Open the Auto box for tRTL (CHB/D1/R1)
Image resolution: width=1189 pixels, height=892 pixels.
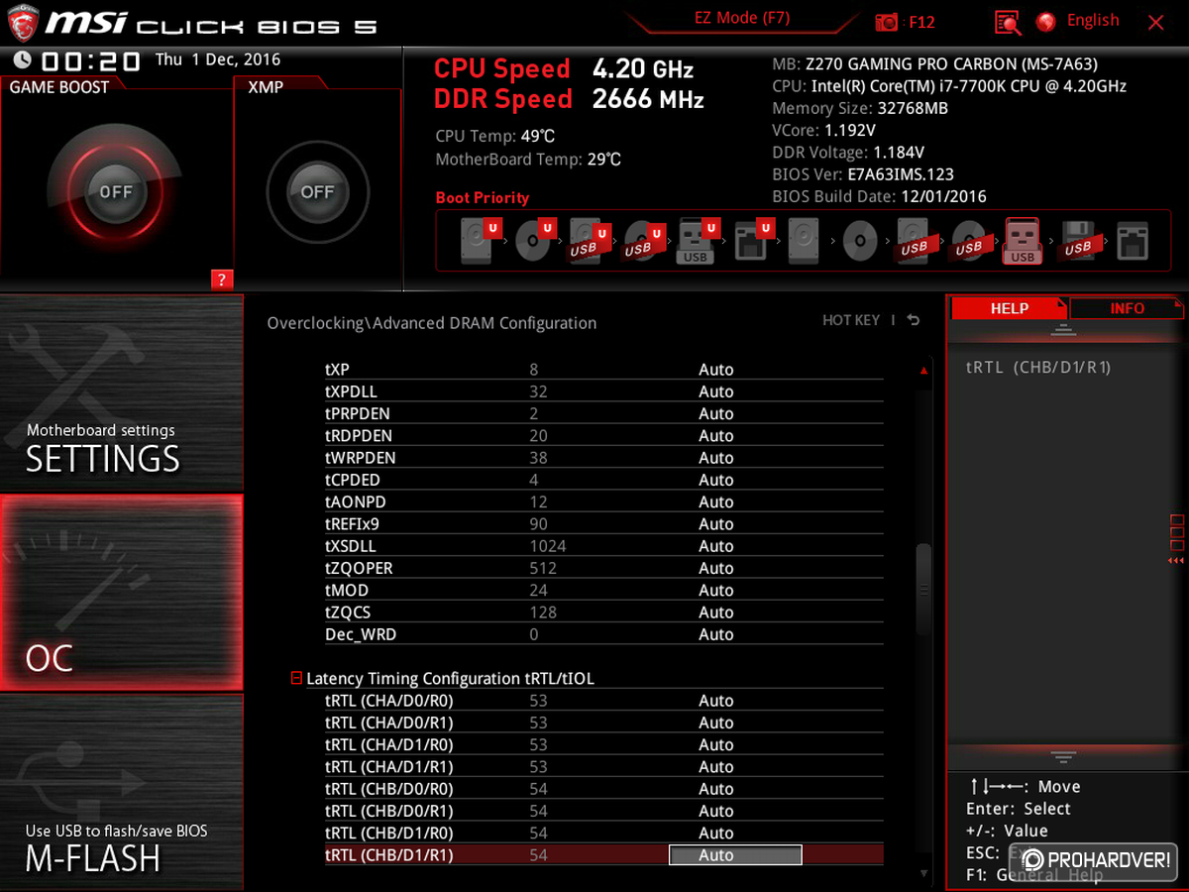coord(735,855)
